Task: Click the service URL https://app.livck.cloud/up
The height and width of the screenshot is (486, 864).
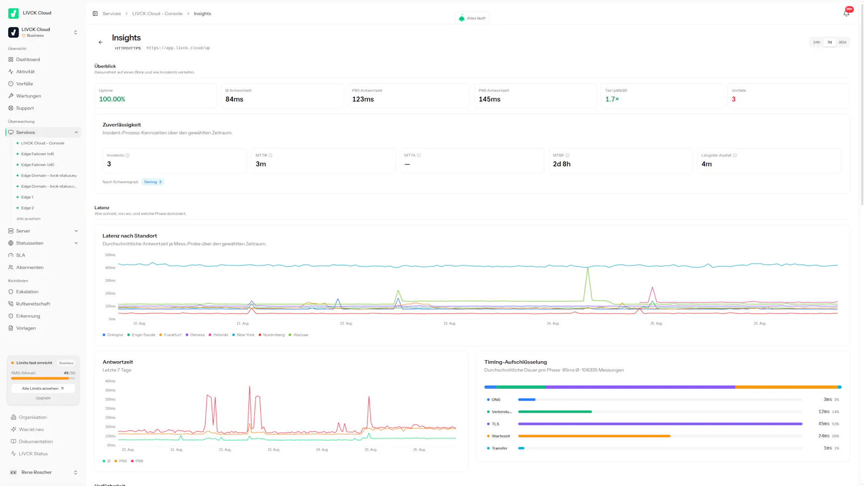Action: (x=178, y=48)
